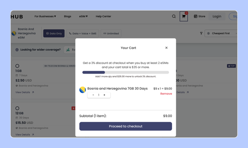Click the calendar icon beside 30 Days

pyautogui.click(x=17, y=118)
